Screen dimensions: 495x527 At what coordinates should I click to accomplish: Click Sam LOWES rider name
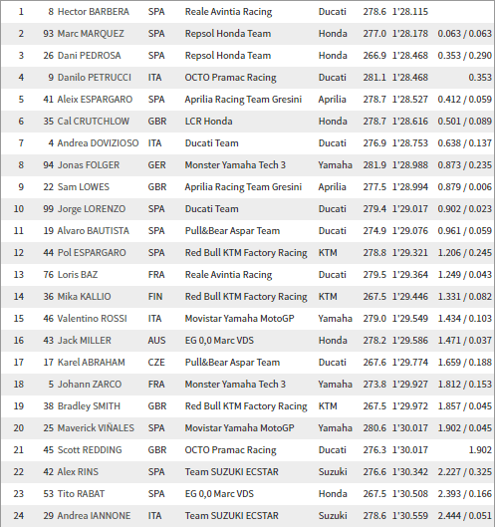pos(84,187)
